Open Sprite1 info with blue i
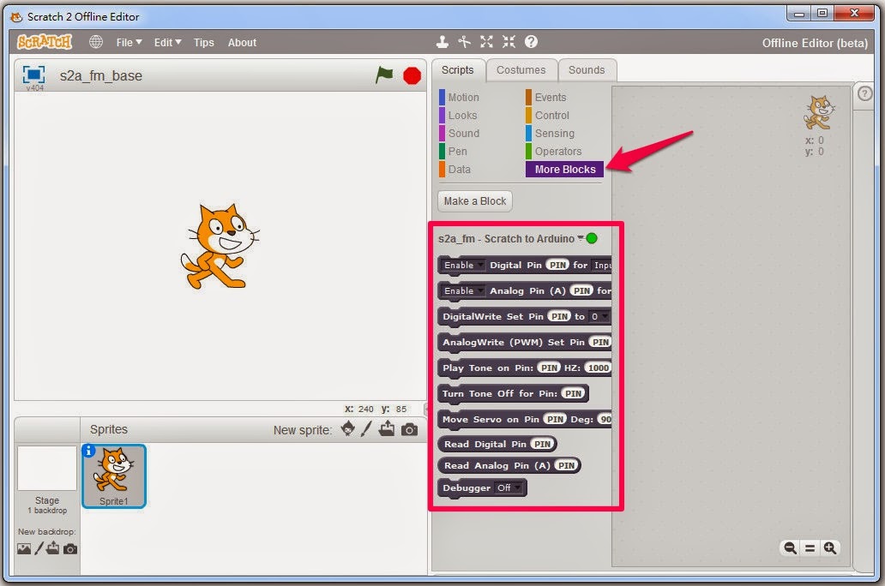Viewport: 885px width, 586px height. tap(88, 451)
